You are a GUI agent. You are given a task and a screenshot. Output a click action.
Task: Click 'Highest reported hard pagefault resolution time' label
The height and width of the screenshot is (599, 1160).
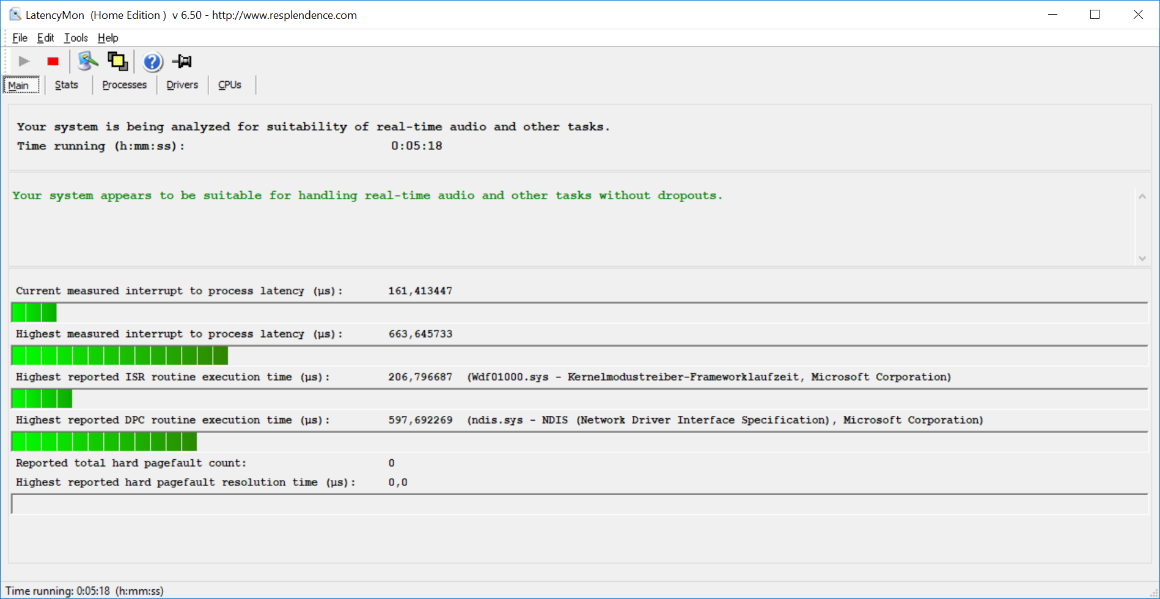click(186, 482)
